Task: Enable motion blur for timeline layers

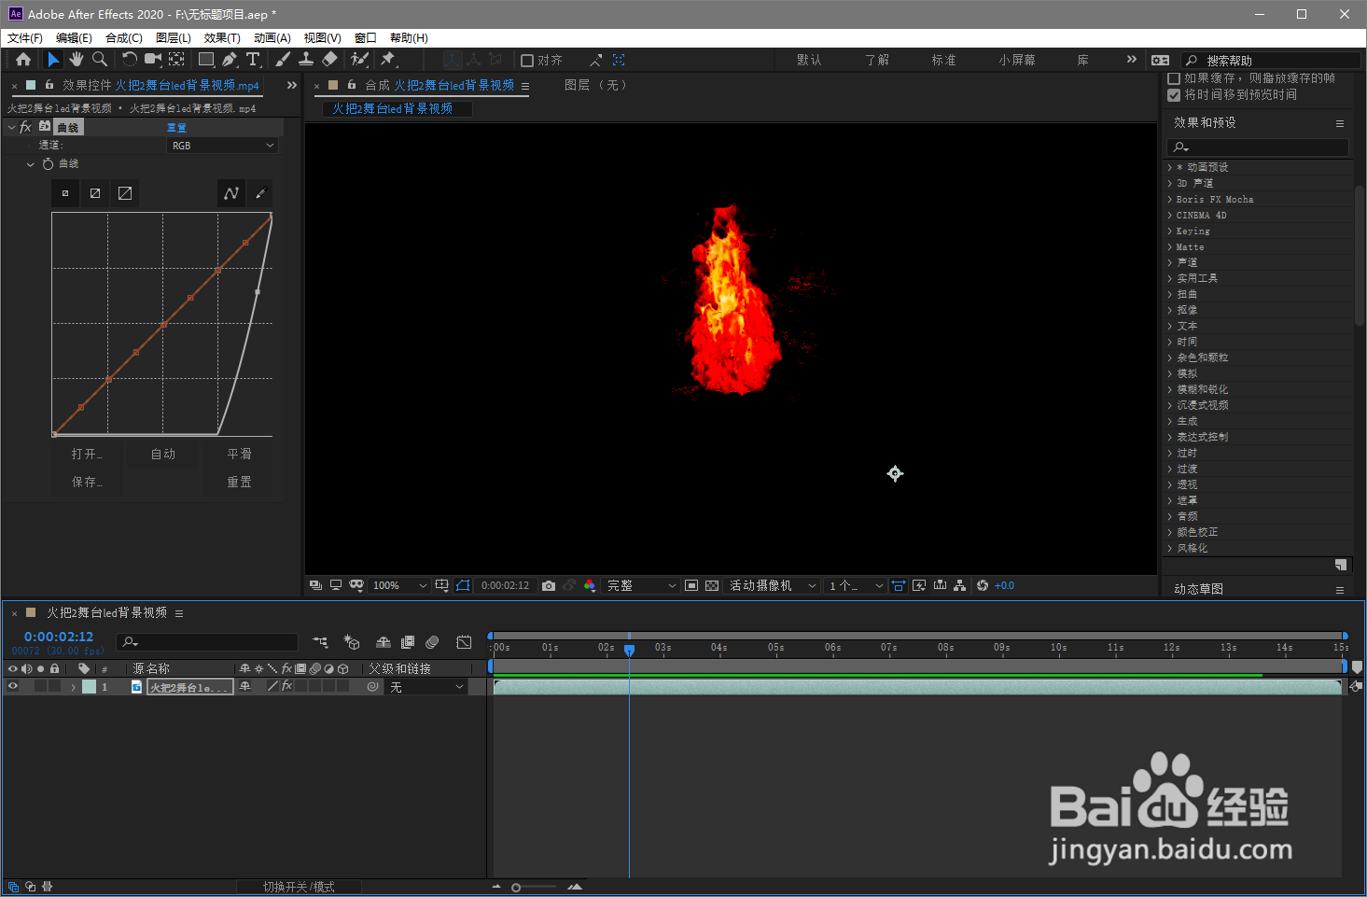Action: pos(432,642)
